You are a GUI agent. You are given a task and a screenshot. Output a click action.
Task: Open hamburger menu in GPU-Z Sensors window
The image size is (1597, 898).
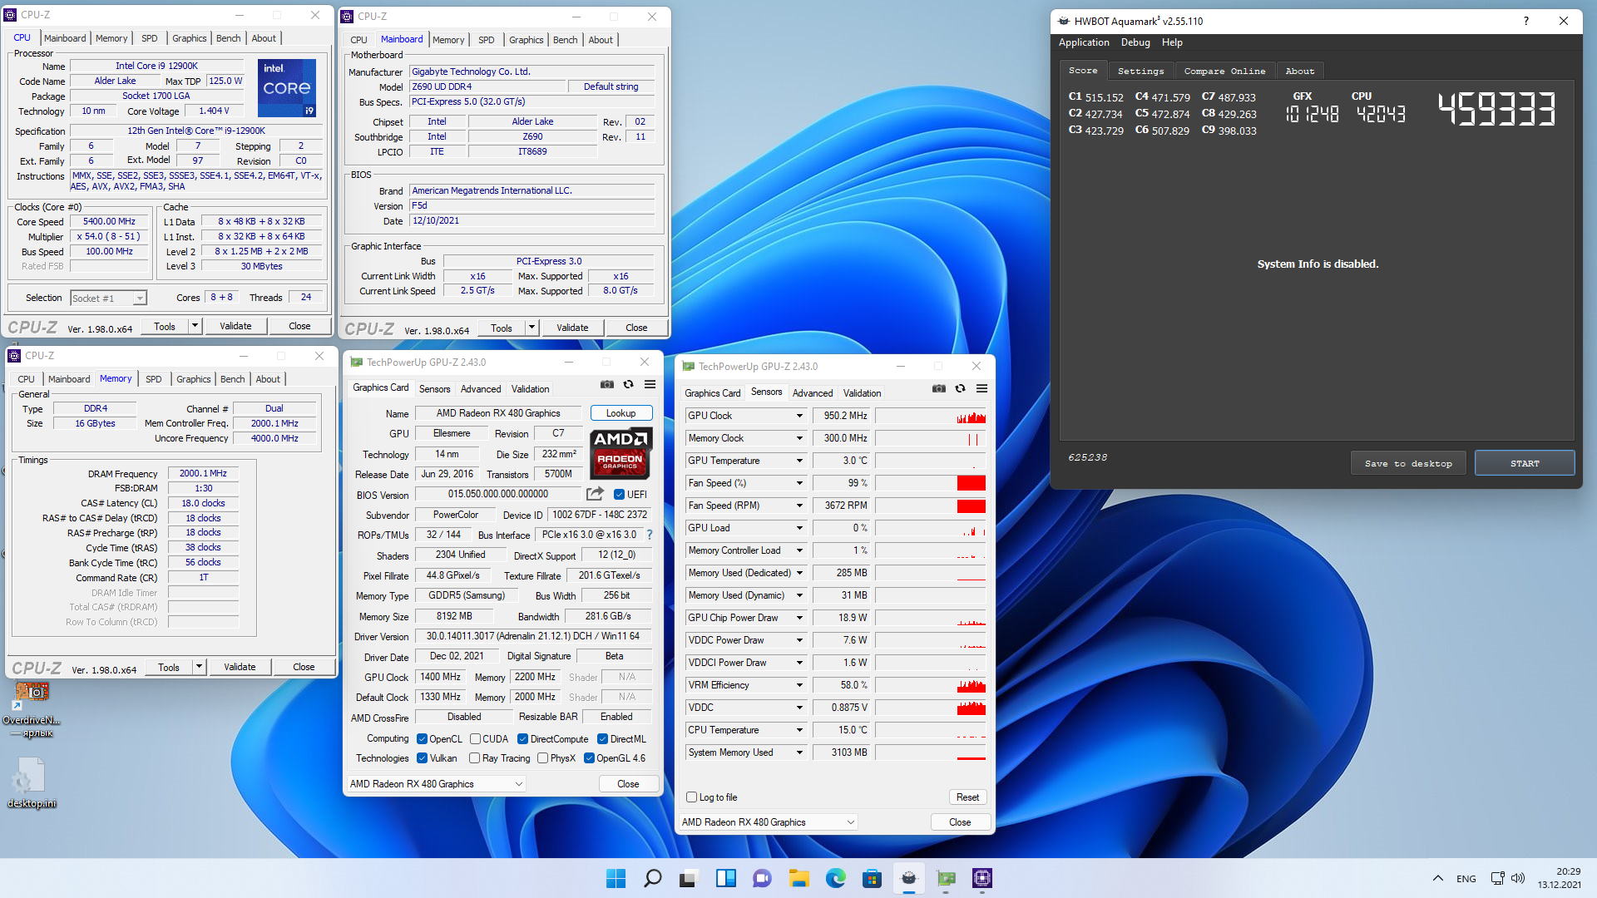click(x=982, y=389)
